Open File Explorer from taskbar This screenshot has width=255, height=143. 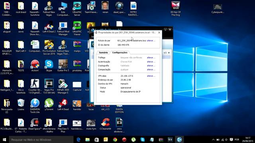point(88,139)
